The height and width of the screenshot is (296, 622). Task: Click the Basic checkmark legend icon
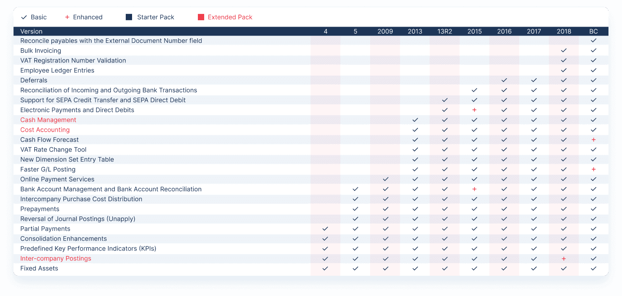[x=24, y=17]
